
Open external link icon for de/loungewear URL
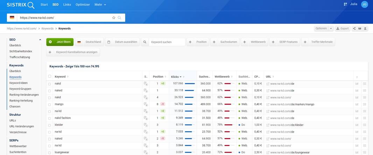coord(268,153)
